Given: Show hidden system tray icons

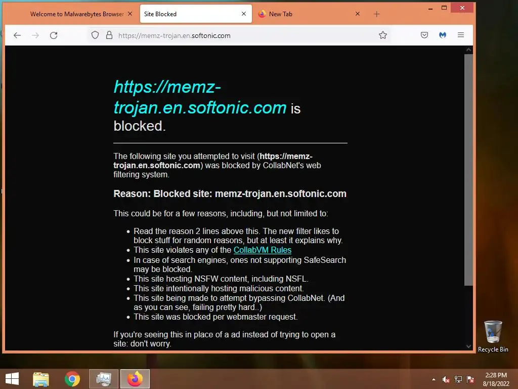Looking at the screenshot, I should 434,379.
